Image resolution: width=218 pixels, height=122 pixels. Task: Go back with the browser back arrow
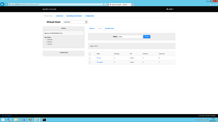[2, 4]
